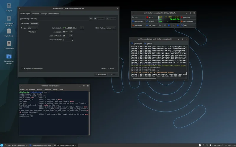This screenshot has width=236, height=147.
Task: Open the Papierkorb desktop icon
Action: coord(9,31)
